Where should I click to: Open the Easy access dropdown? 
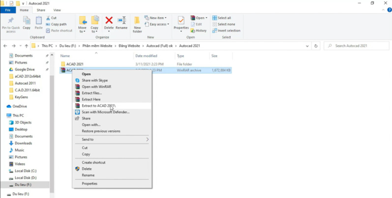pos(157,24)
